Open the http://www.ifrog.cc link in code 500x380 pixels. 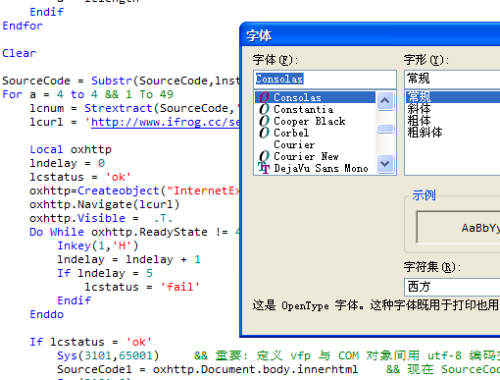tap(166, 122)
